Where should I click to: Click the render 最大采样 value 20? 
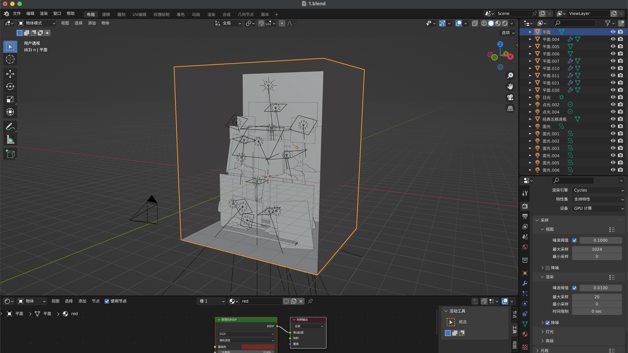597,297
